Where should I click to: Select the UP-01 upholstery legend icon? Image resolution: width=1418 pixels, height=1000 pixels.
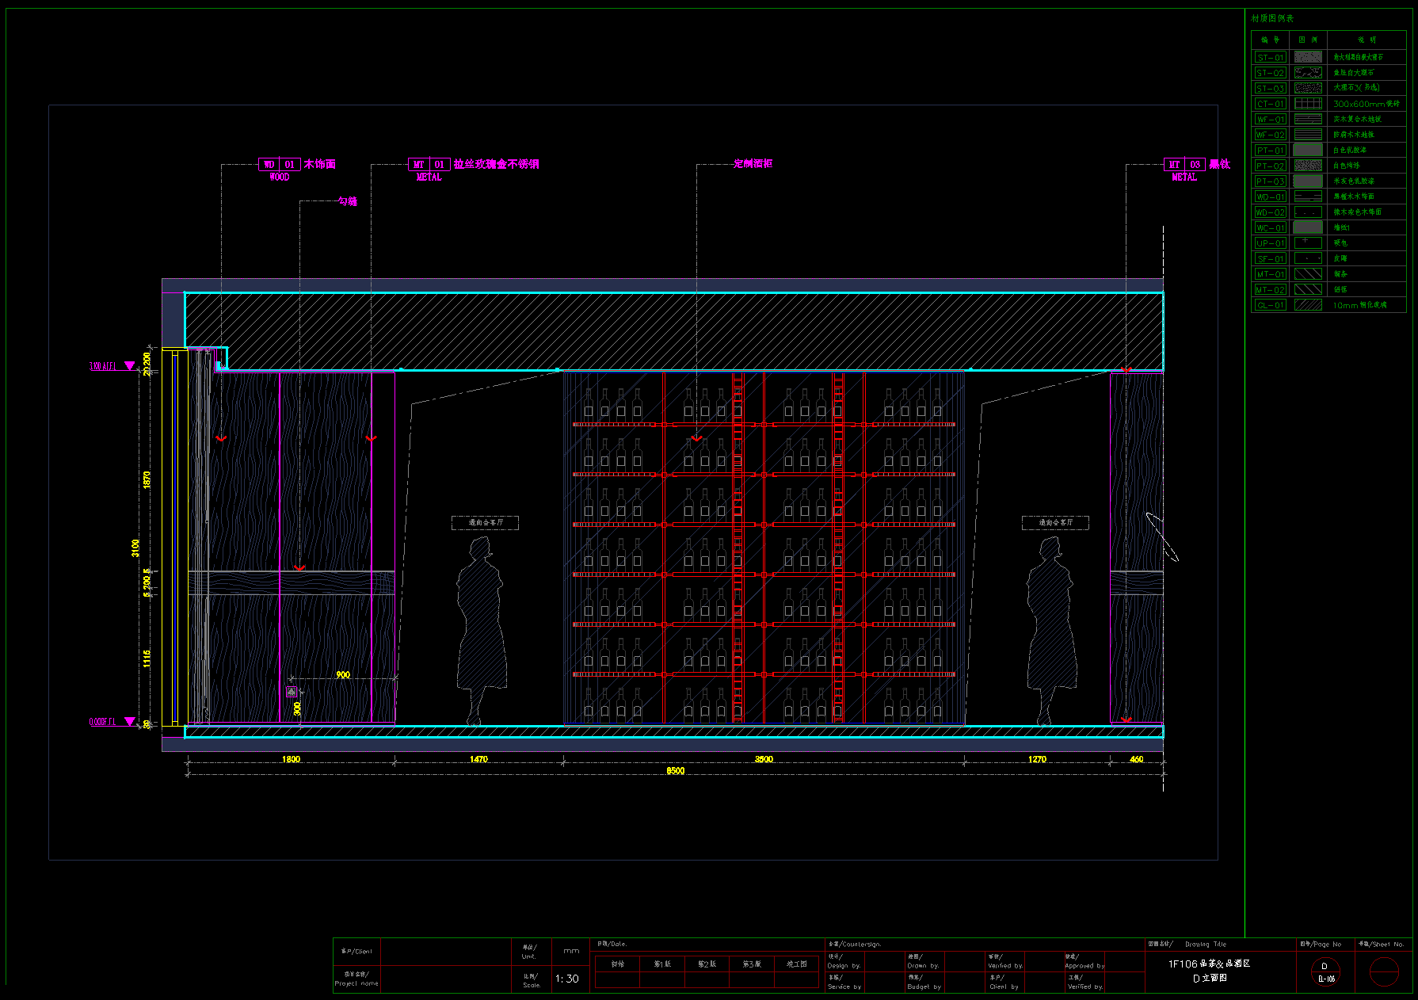pyautogui.click(x=1308, y=243)
